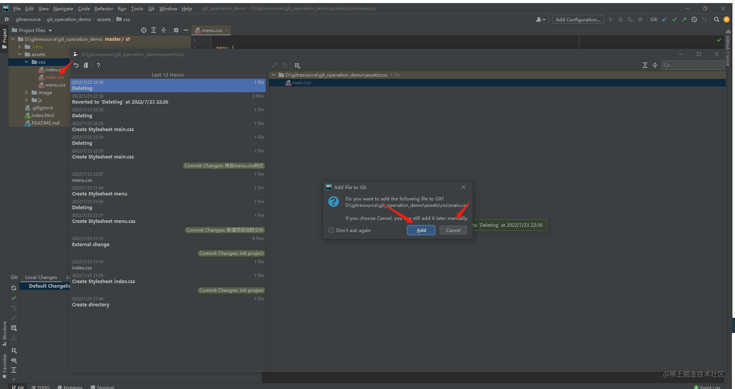The height and width of the screenshot is (389, 735).
Task: Click the Git commit checkmark in toolbar
Action: (x=674, y=19)
